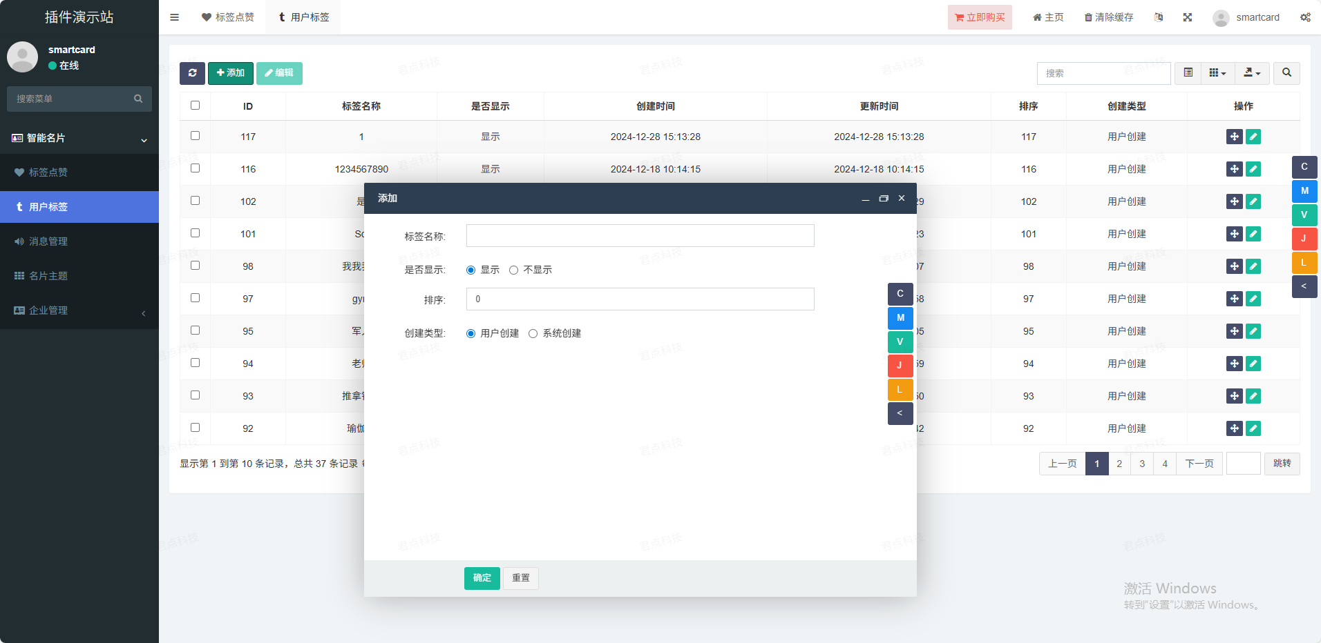The width and height of the screenshot is (1321, 643).
Task: Click the green edit pencil for row 117
Action: tap(1253, 137)
